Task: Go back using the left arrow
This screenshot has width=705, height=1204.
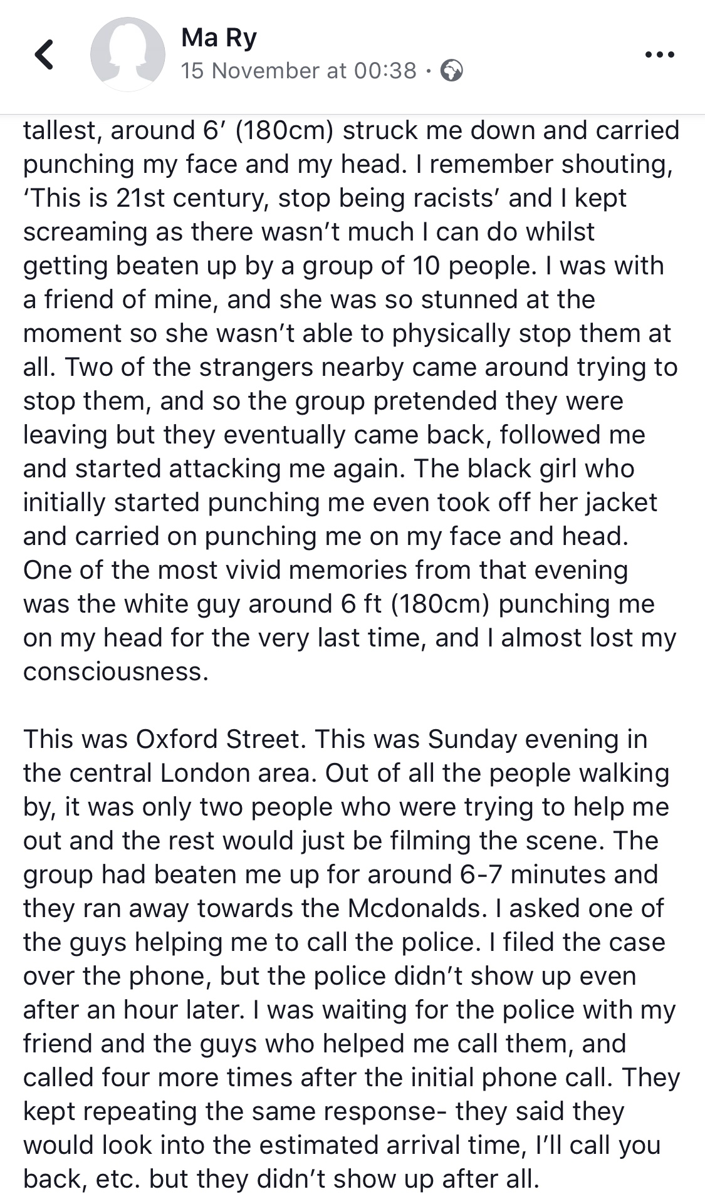Action: (44, 54)
